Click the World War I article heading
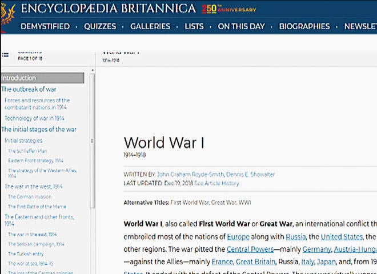 [x=164, y=143]
